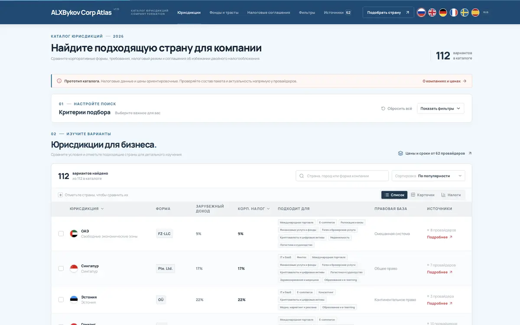Open О компаниях и ценах link
Viewport: 520px width, 325px height.
[445, 81]
